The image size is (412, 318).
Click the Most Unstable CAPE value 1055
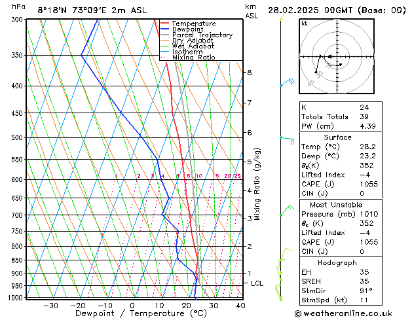369,242
